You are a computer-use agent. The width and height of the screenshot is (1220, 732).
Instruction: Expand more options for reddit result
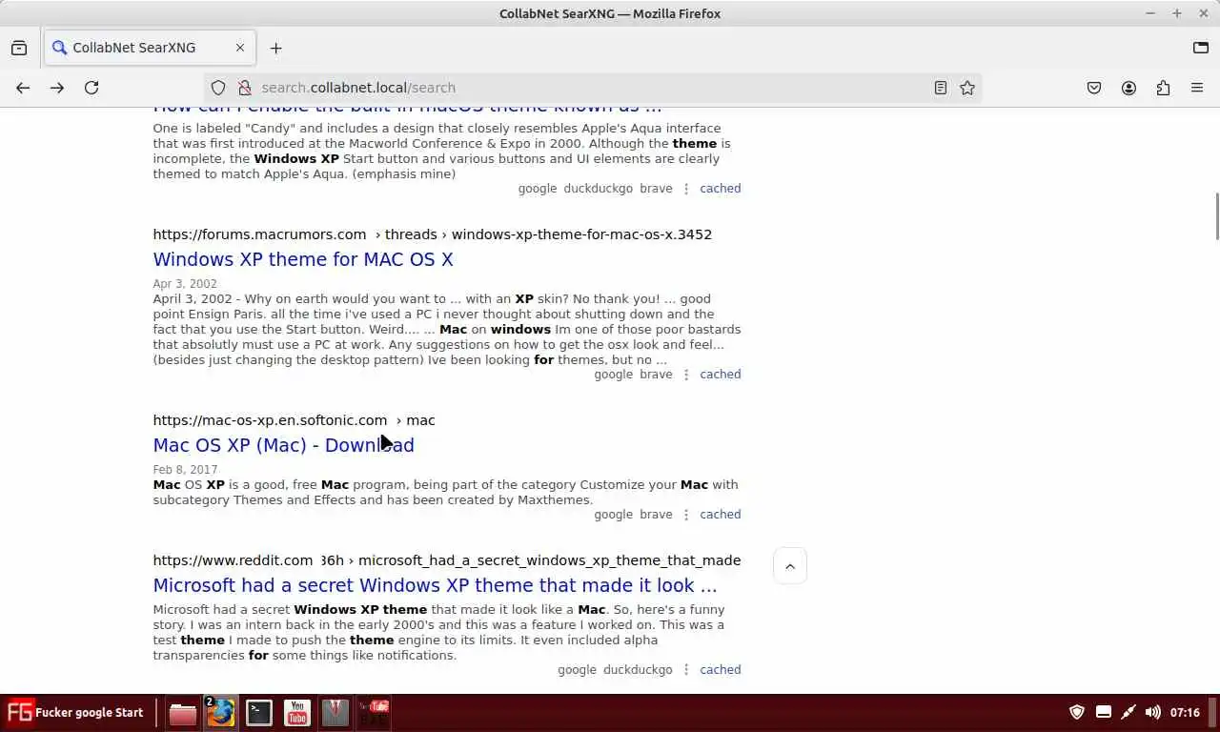click(686, 670)
